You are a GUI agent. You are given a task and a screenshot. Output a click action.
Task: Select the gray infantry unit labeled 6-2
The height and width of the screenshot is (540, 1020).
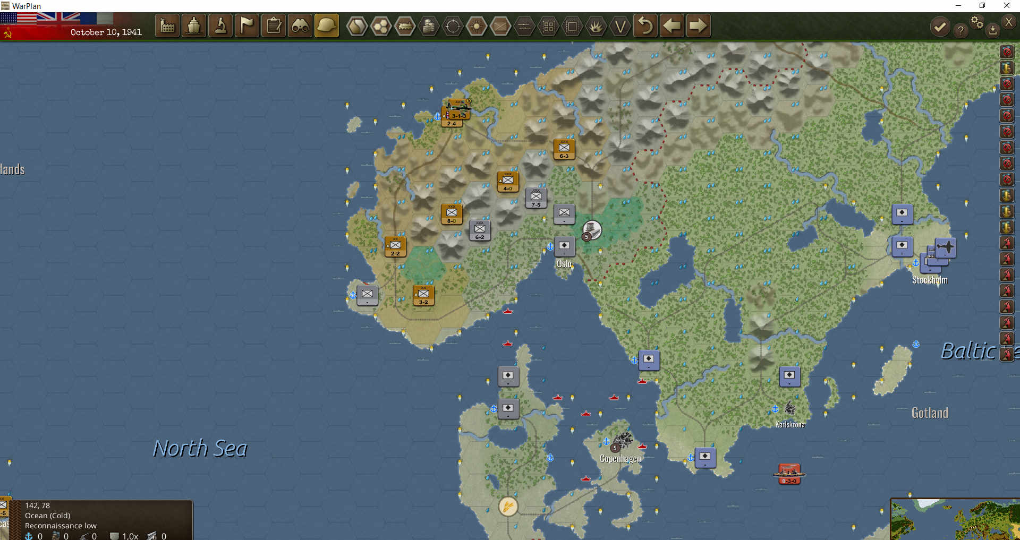pyautogui.click(x=480, y=230)
